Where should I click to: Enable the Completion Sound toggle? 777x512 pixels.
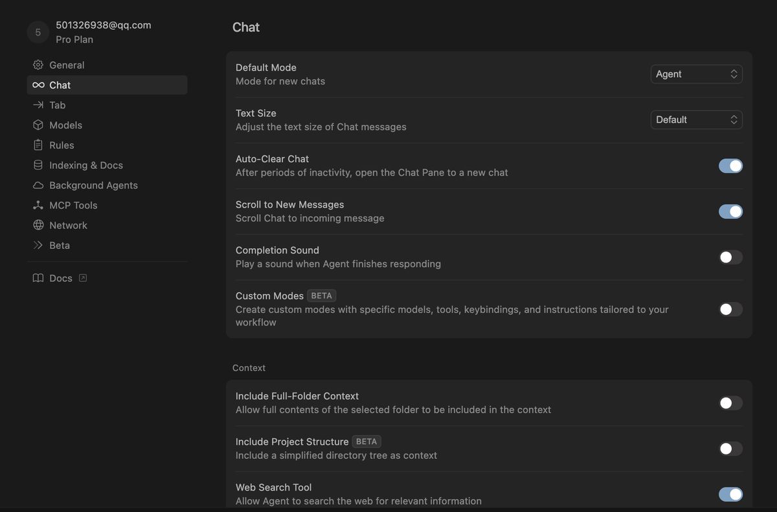(x=730, y=257)
